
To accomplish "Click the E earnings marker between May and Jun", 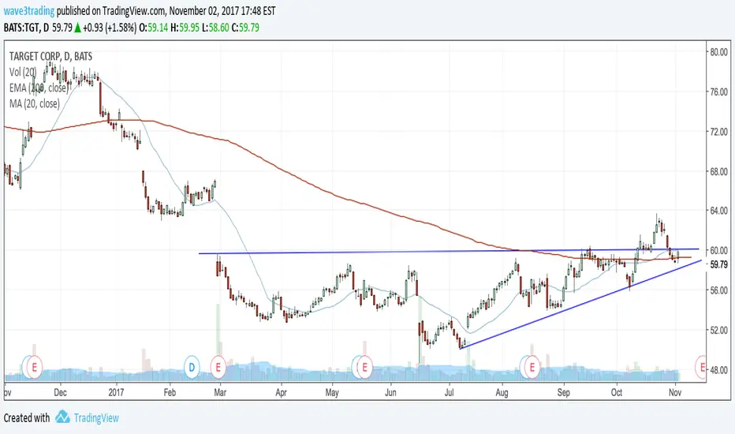I will [x=364, y=367].
